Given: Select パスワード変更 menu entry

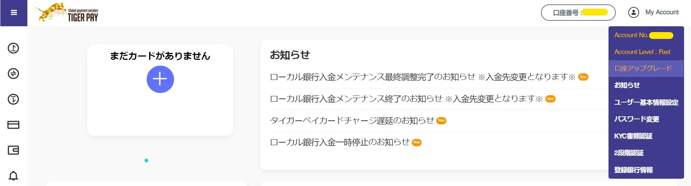Looking at the screenshot, I should point(636,119).
